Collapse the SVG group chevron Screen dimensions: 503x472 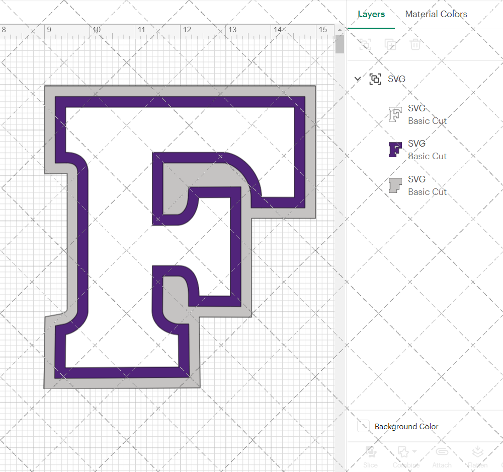(357, 79)
